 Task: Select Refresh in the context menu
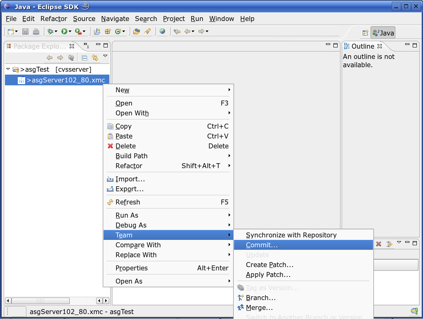point(168,202)
